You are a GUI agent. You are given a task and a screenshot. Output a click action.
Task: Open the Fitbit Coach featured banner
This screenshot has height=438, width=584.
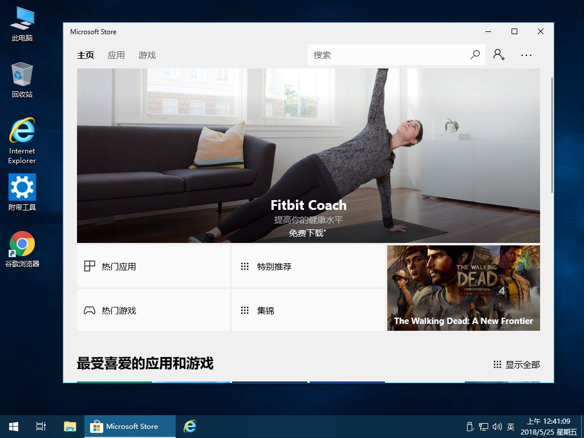click(309, 156)
